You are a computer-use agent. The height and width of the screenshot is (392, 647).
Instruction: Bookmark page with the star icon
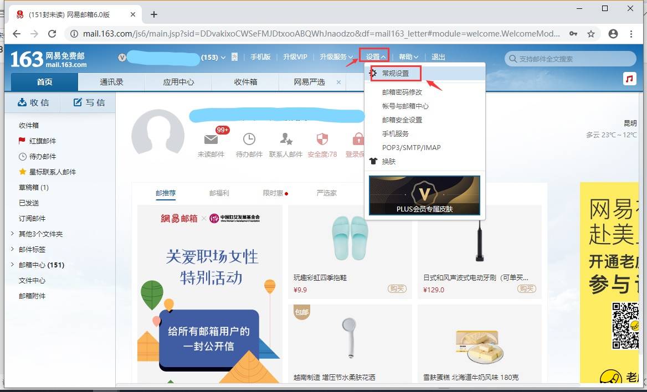(x=591, y=34)
